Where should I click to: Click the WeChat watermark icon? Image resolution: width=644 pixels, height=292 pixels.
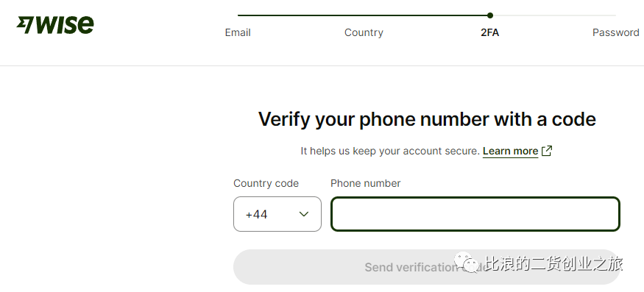(466, 262)
